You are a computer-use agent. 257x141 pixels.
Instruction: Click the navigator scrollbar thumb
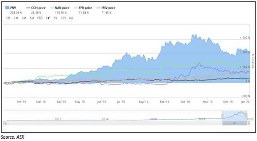coord(234,123)
